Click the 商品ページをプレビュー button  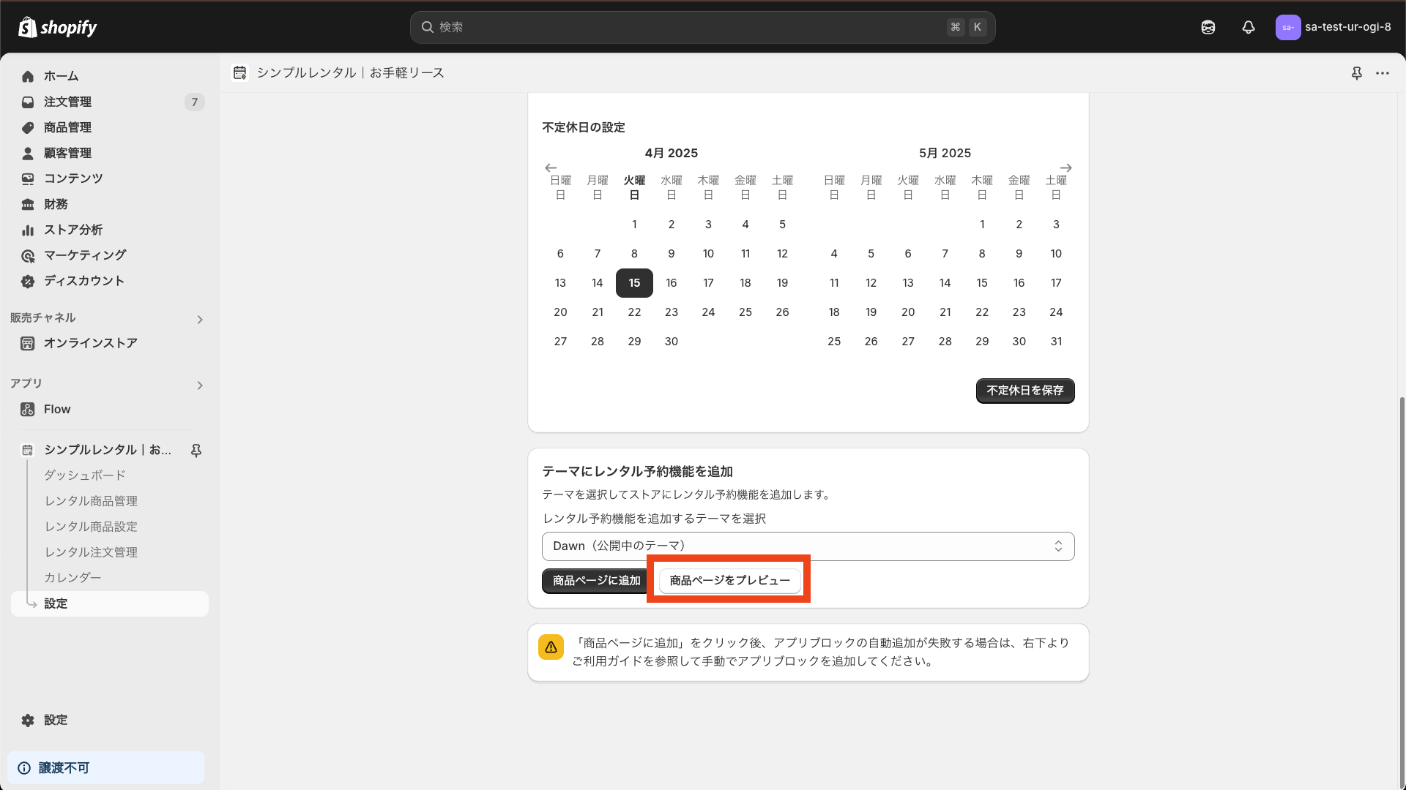(x=729, y=580)
